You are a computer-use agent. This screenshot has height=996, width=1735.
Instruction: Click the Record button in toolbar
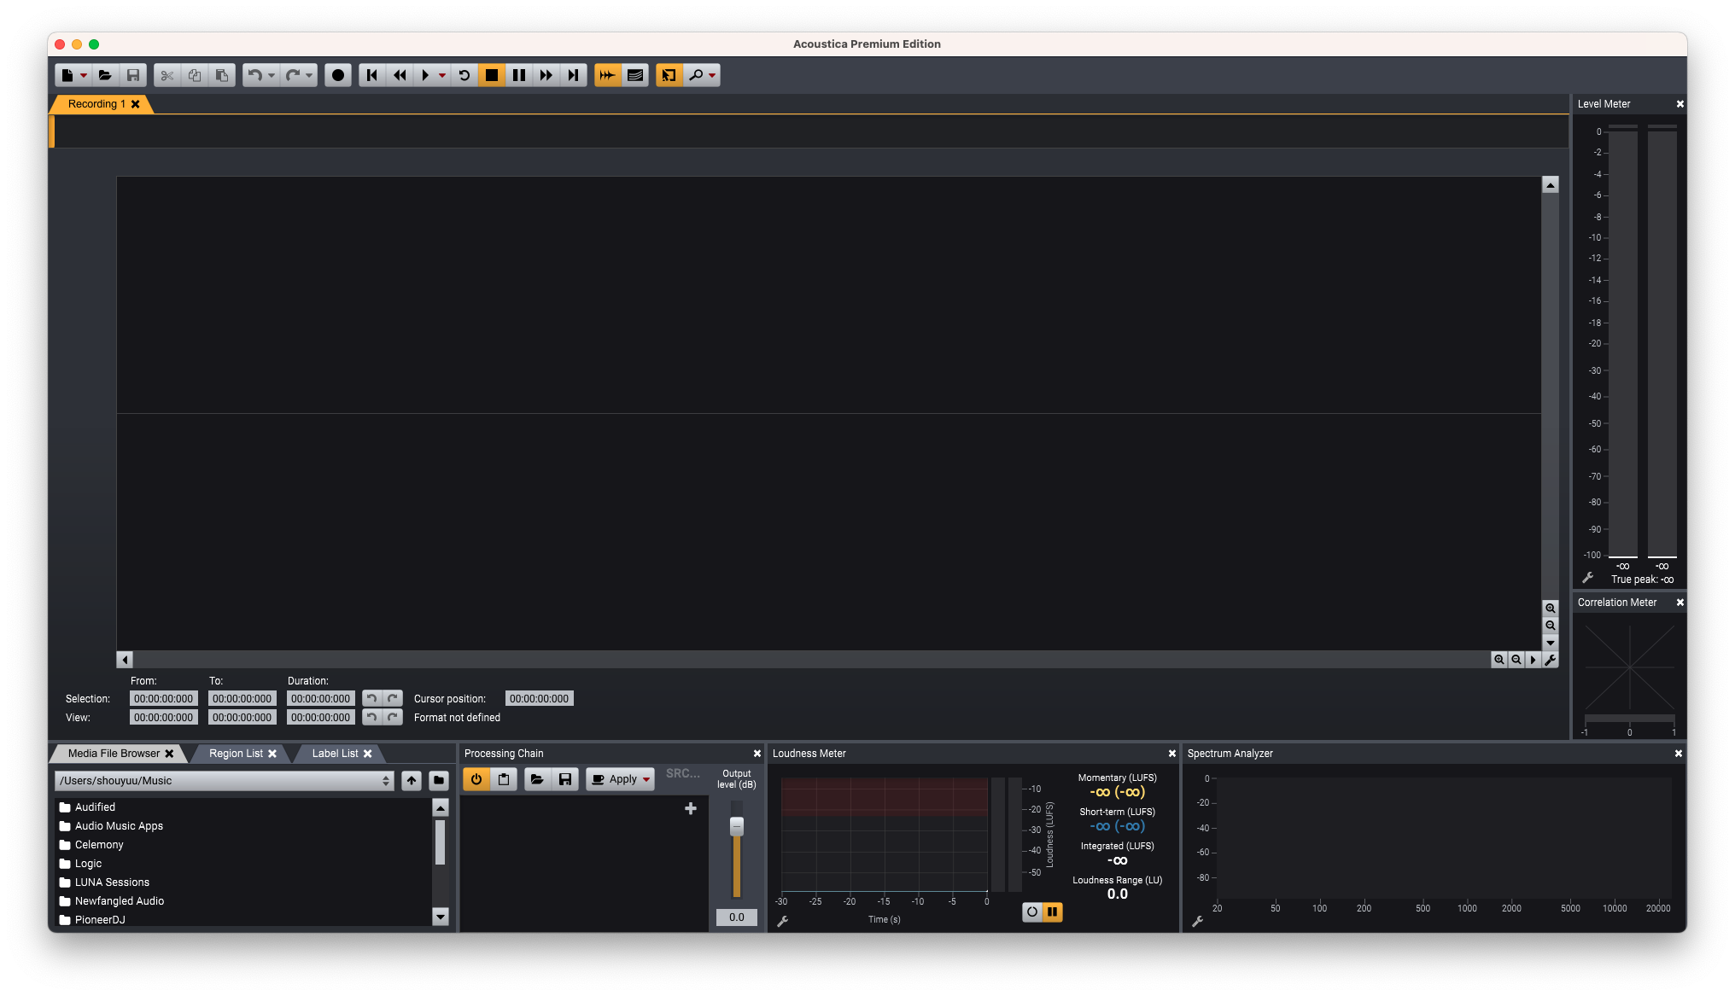(x=338, y=75)
